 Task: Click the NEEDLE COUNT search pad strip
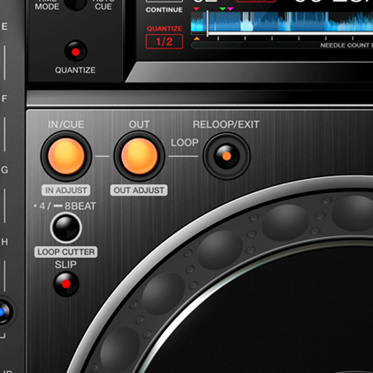tap(282, 45)
